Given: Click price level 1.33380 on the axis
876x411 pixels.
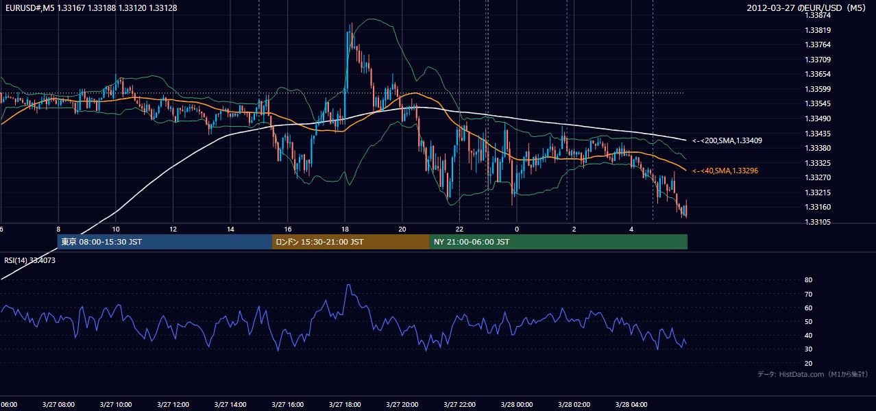Looking at the screenshot, I should (x=818, y=148).
